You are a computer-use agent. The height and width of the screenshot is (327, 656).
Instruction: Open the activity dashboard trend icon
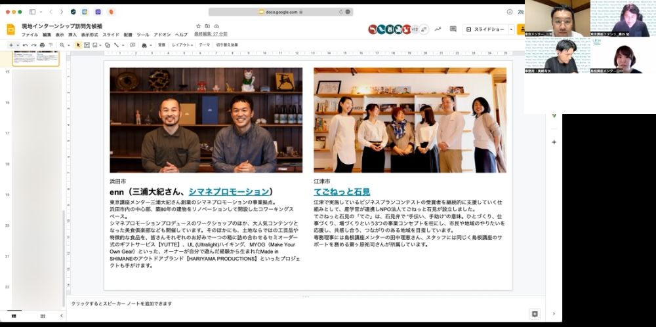[438, 29]
